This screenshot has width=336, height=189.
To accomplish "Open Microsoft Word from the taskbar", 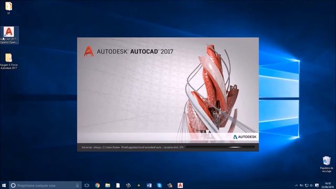I will [x=149, y=185].
